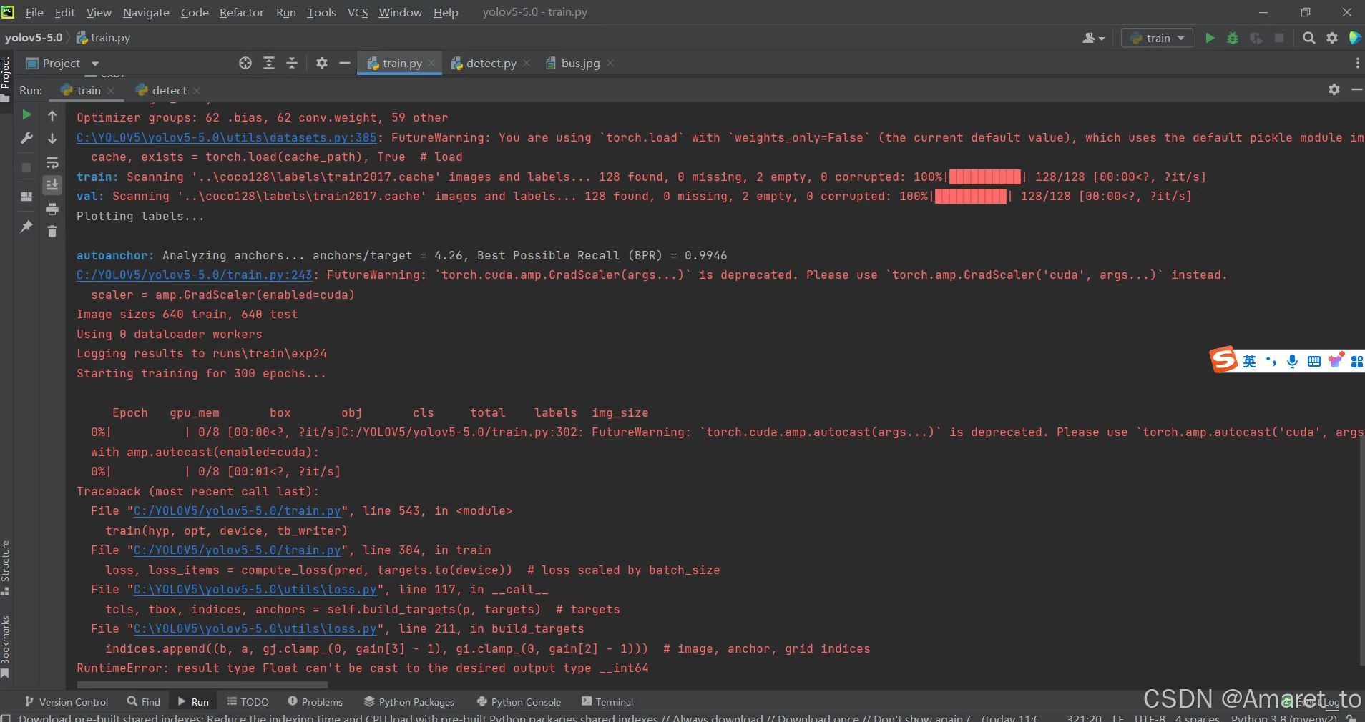The height and width of the screenshot is (722, 1365).
Task: Open the Problems tool window
Action: coord(315,702)
